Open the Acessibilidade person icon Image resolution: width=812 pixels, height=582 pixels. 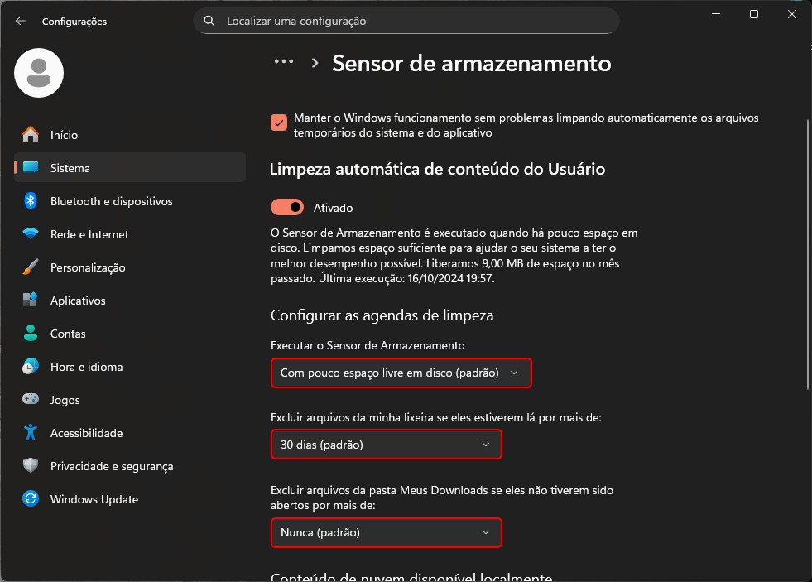[x=31, y=433]
